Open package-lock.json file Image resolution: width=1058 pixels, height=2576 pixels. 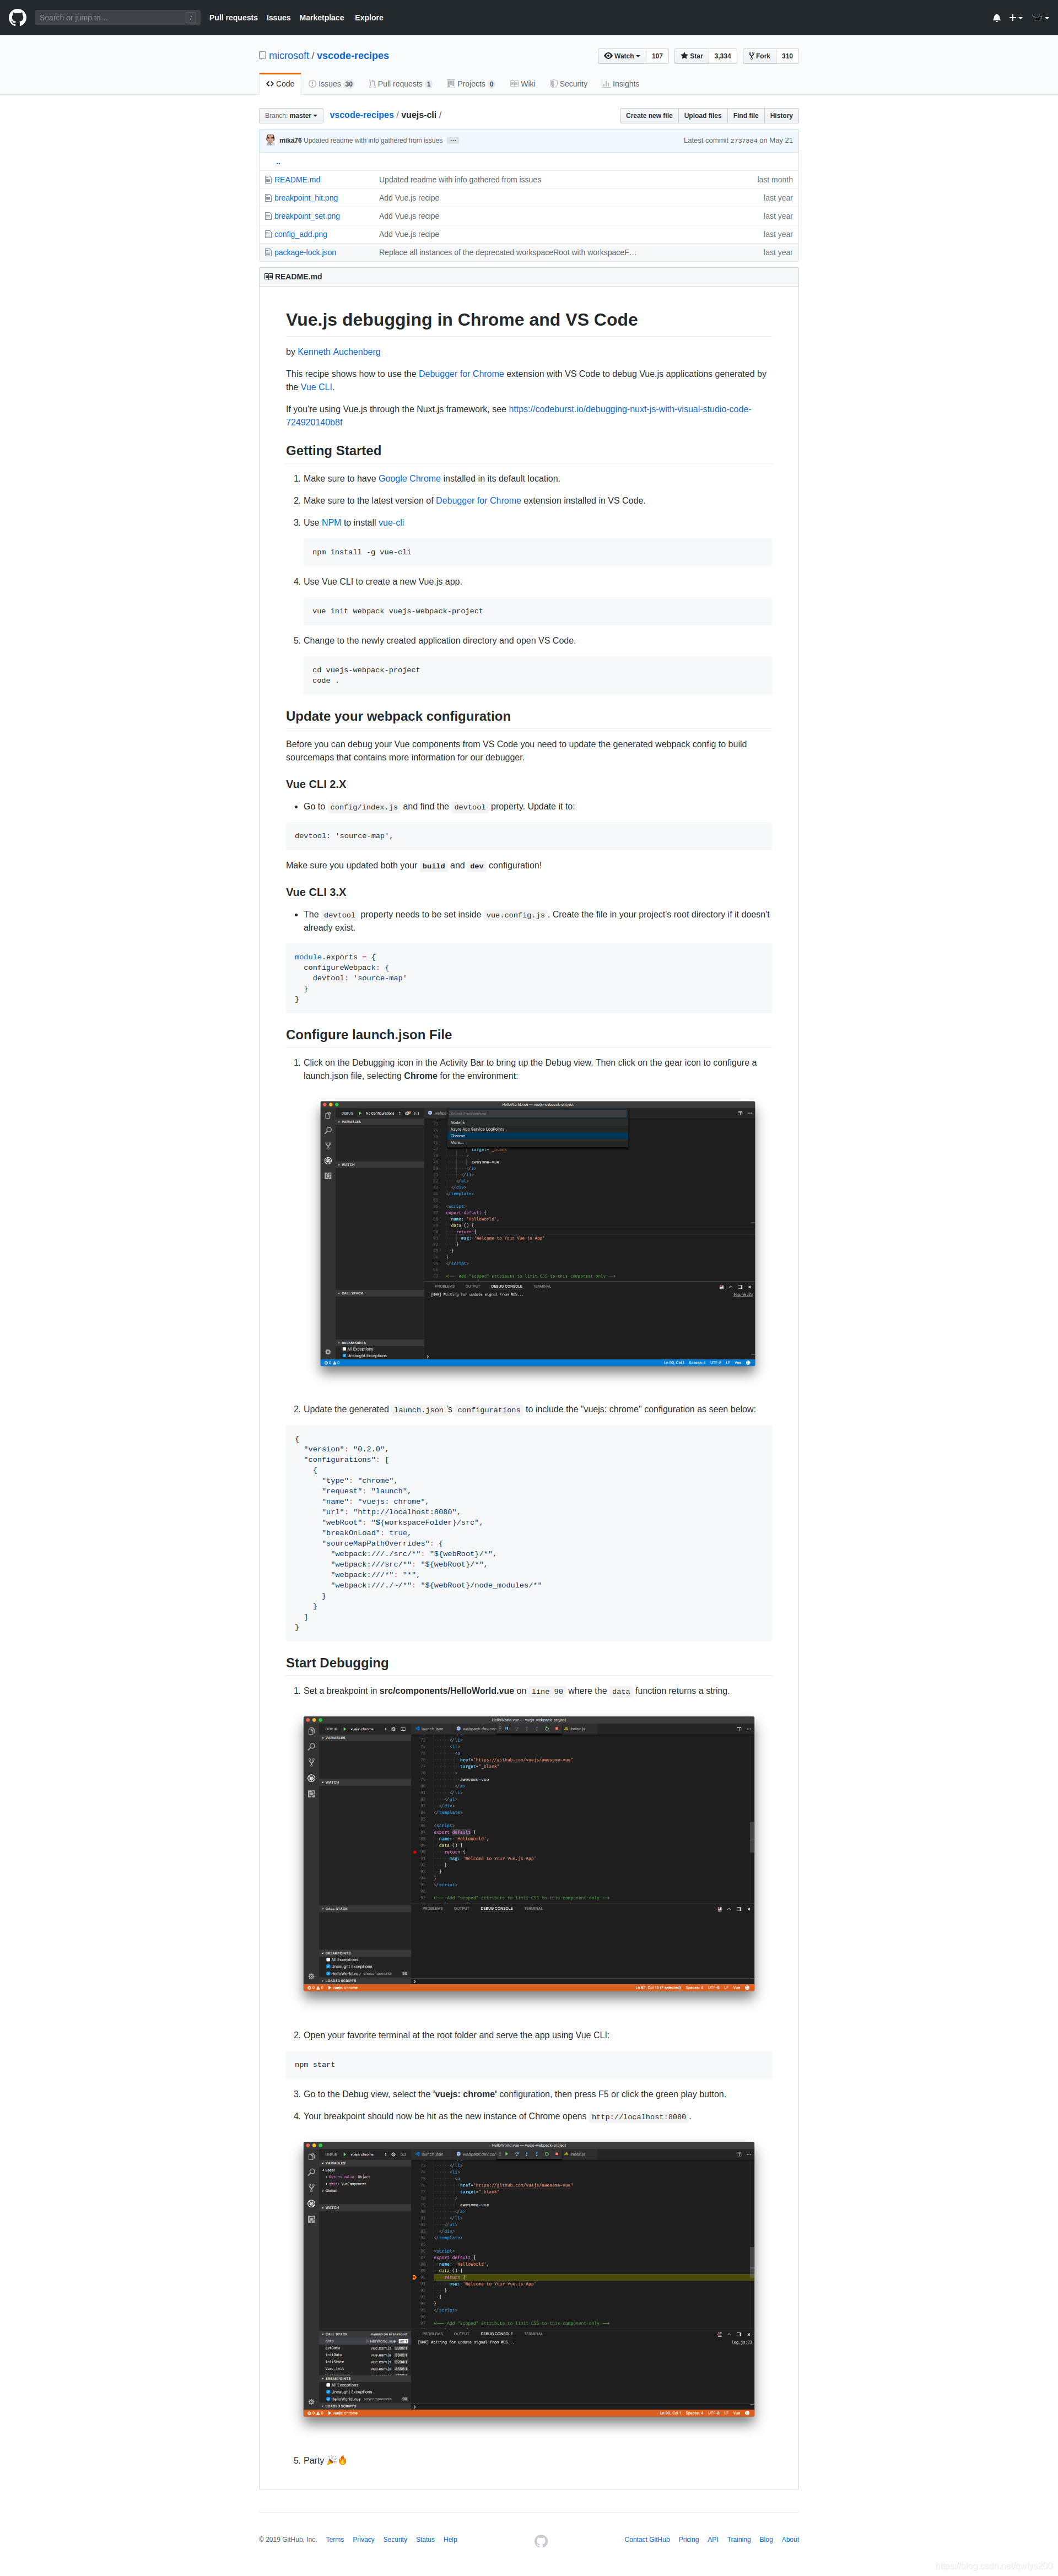tap(305, 252)
